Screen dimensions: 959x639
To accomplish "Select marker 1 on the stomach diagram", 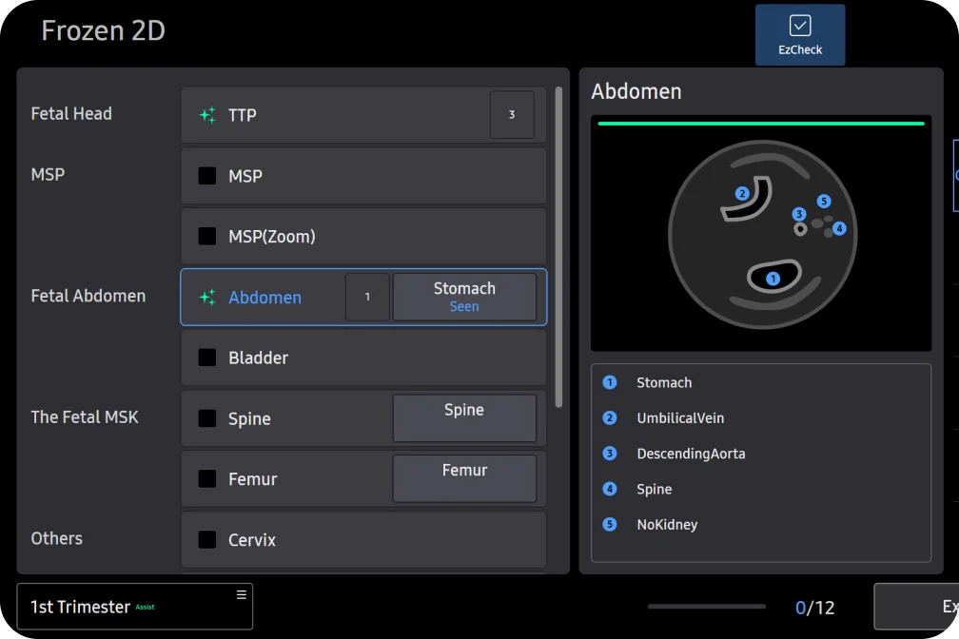I will [x=773, y=279].
